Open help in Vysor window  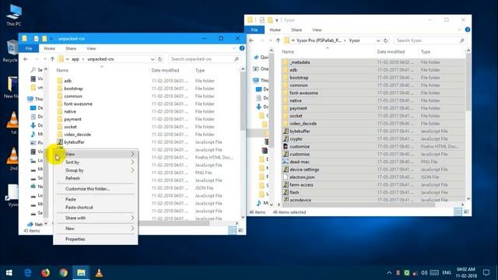pyautogui.click(x=468, y=30)
